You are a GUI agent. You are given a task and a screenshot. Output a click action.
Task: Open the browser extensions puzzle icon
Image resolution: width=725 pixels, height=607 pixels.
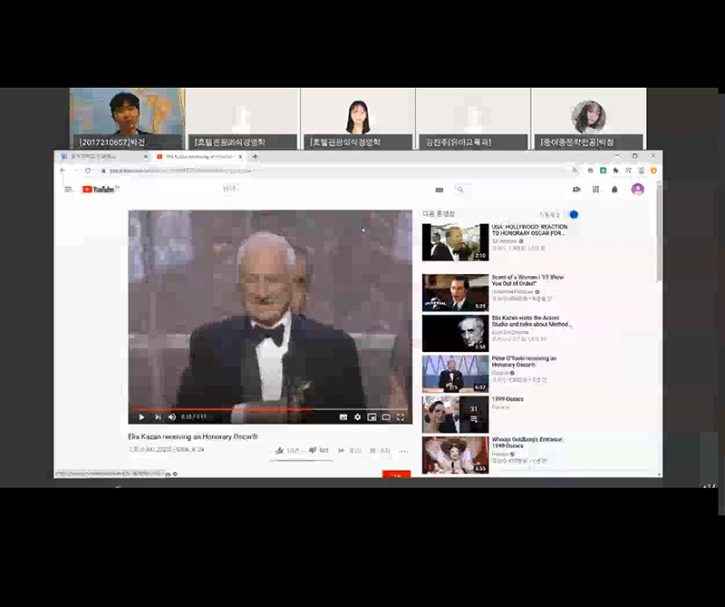point(615,171)
